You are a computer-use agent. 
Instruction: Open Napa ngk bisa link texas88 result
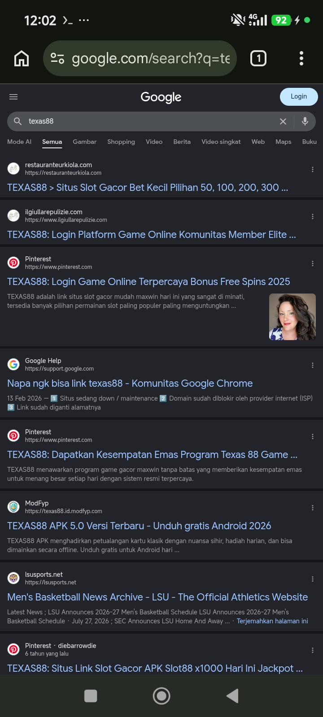point(130,384)
